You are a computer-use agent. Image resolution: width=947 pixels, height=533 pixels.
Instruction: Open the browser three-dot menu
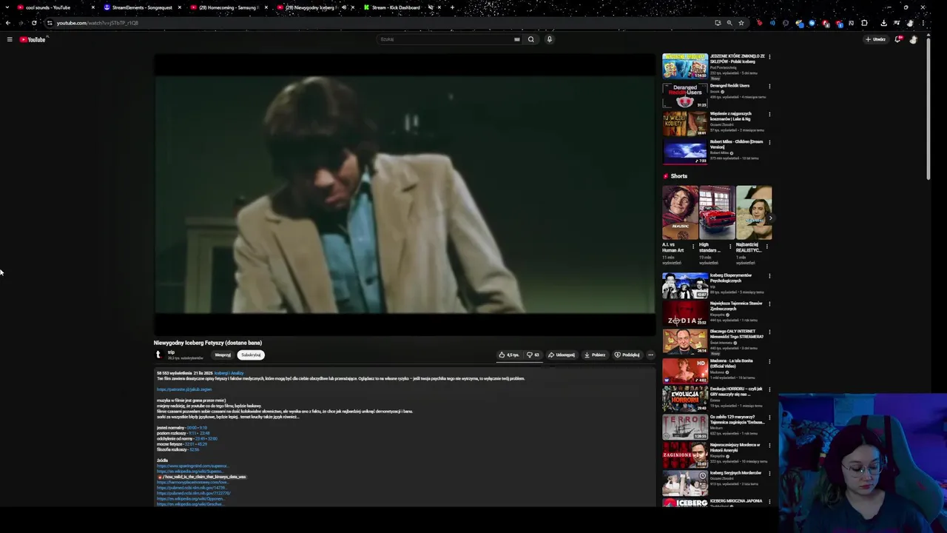point(923,23)
